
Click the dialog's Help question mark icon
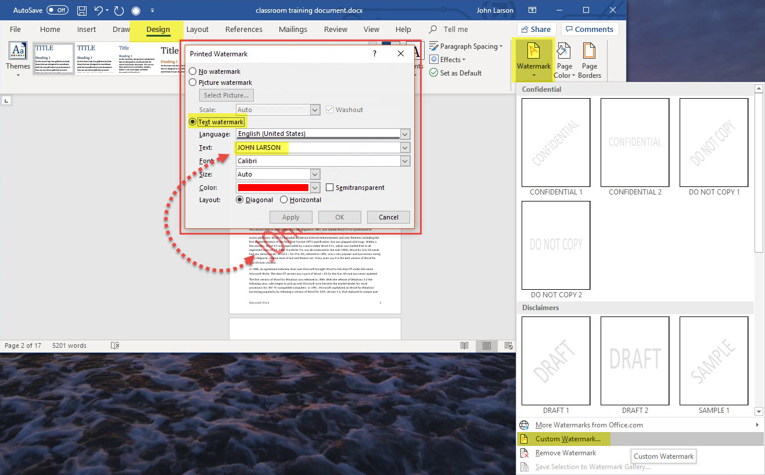click(375, 53)
